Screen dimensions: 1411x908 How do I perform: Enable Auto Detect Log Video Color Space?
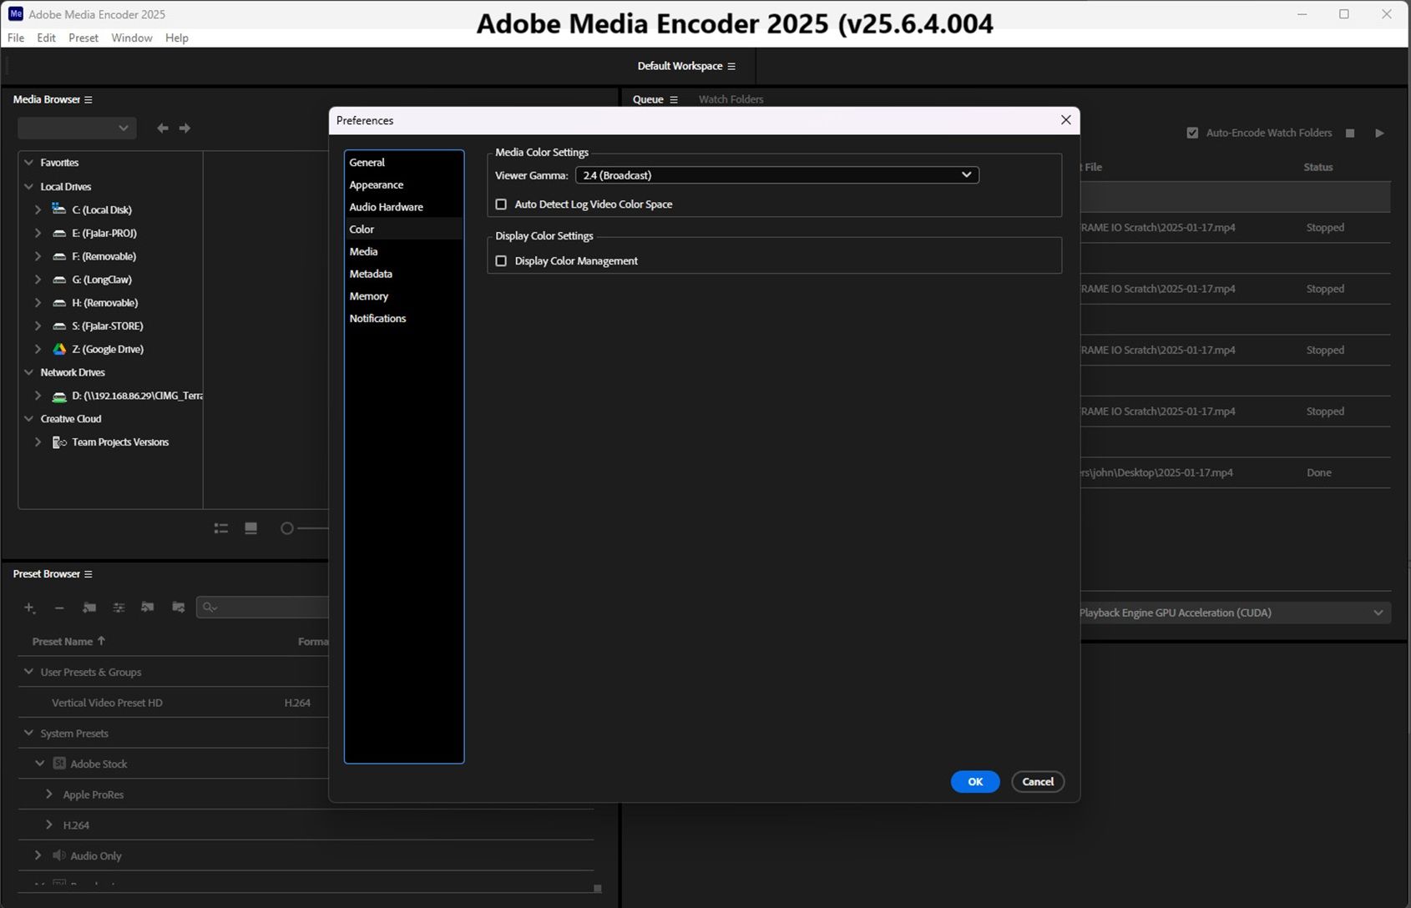point(501,204)
